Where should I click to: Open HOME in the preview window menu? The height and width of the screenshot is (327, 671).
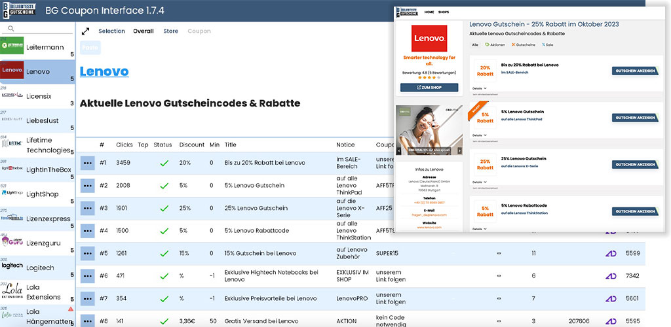429,12
